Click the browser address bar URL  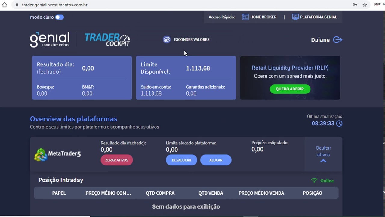[55, 5]
